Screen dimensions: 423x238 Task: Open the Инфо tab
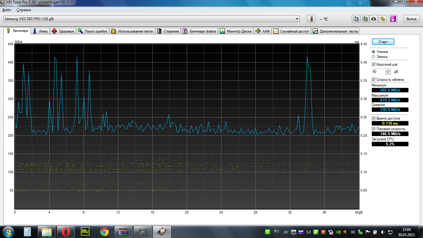click(41, 31)
